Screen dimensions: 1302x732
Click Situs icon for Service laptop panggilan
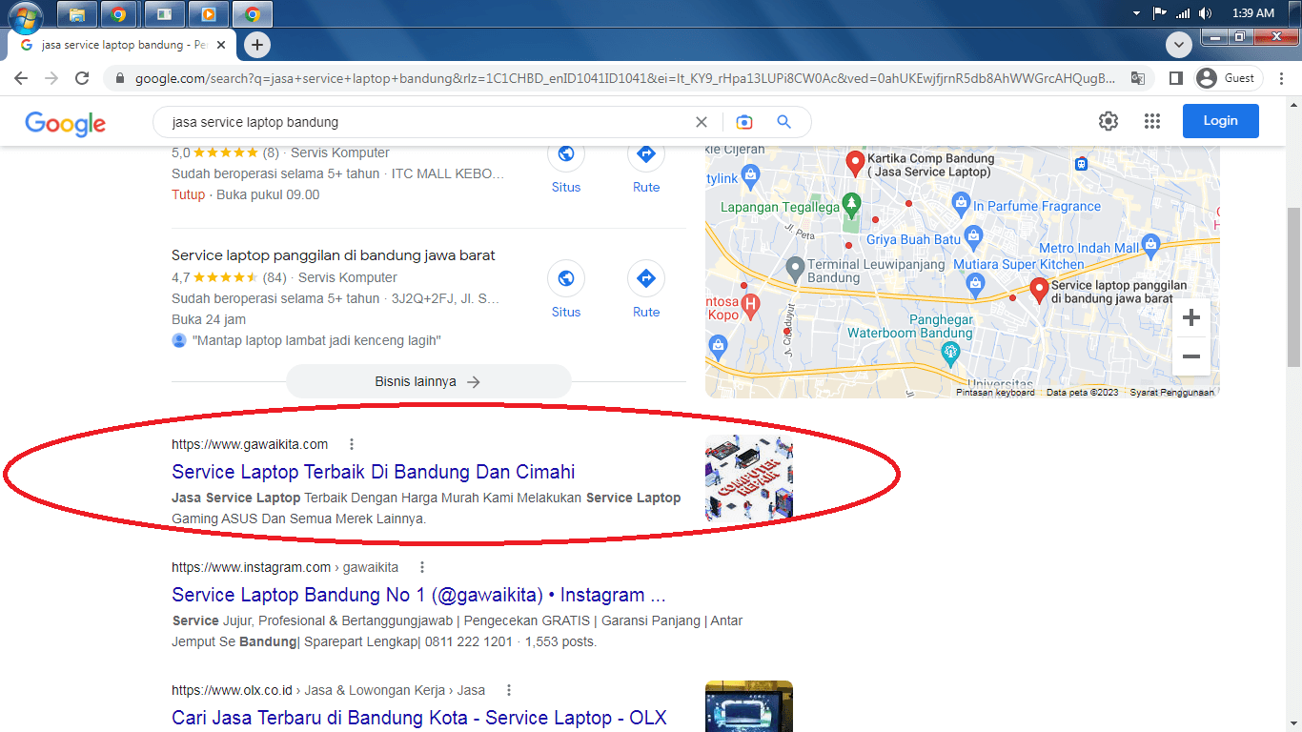pyautogui.click(x=566, y=278)
